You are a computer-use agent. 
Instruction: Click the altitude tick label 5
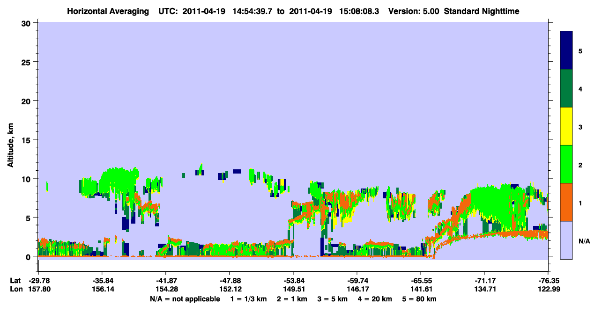29,218
